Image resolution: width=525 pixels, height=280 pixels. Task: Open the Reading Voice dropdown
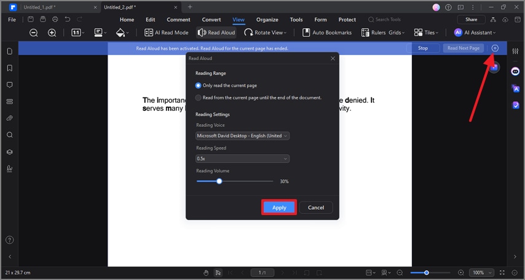click(x=242, y=136)
